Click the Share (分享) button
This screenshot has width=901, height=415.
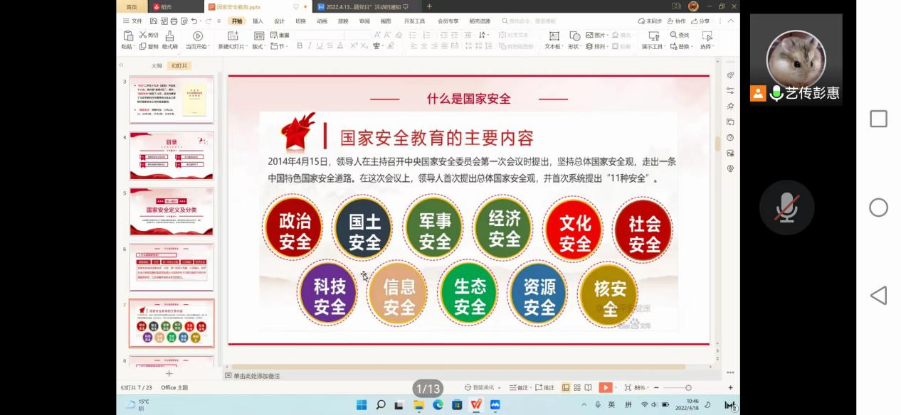(x=700, y=21)
